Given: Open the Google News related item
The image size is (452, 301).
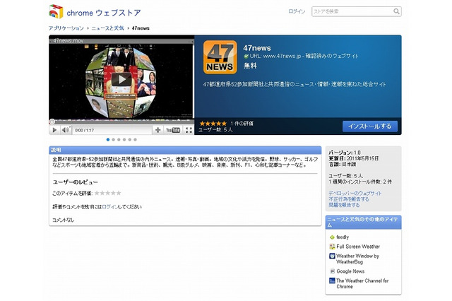Looking at the screenshot, I should 350,271.
